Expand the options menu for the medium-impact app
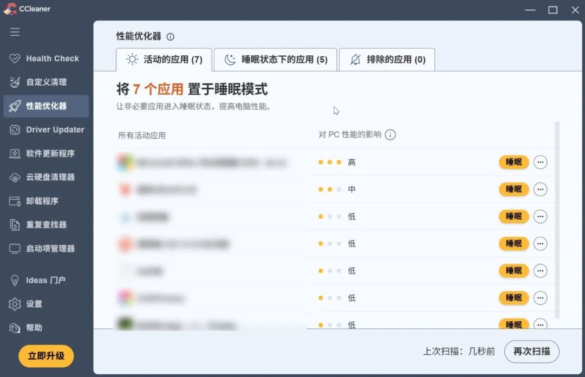Screen dimensions: 585x377 tap(540, 190)
